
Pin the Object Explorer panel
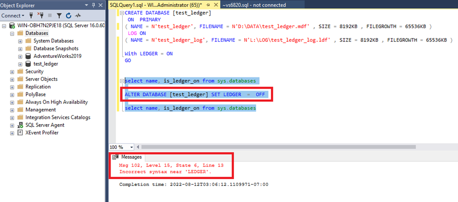pos(94,5)
